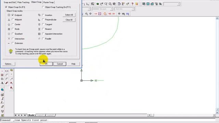Enable the Node snap mode
Viewport: 219px width, 123px height.
click(13, 29)
